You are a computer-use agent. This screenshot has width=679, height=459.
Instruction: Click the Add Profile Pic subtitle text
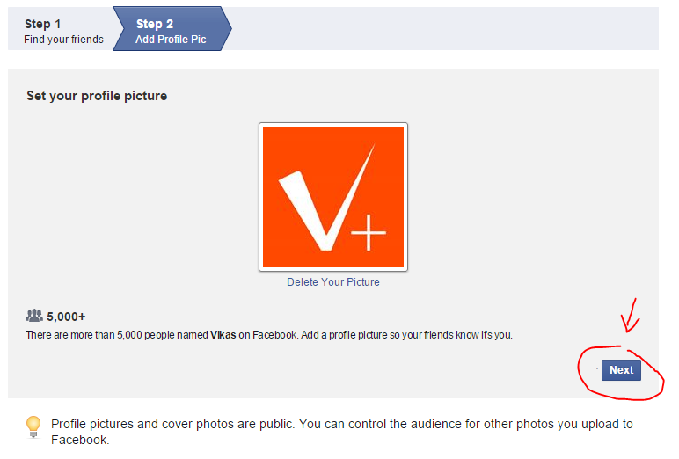[171, 40]
